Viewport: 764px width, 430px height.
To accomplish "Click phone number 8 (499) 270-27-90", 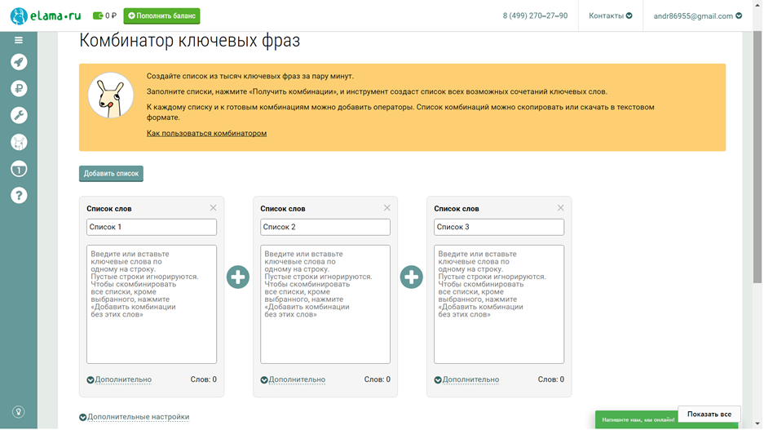I will [x=535, y=16].
